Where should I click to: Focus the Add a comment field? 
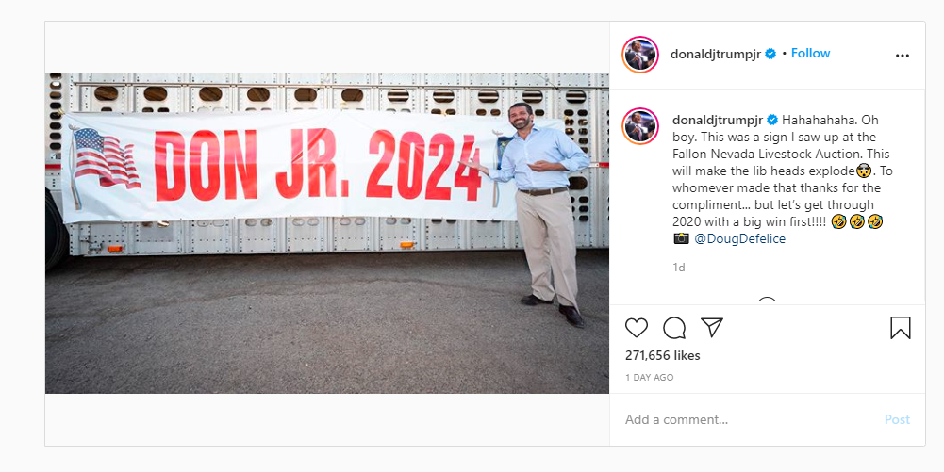745,419
